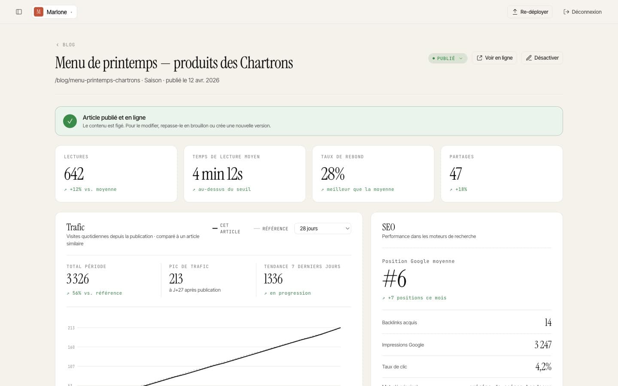The image size is (618, 386).
Task: Click the Re-déployer button
Action: 530,12
